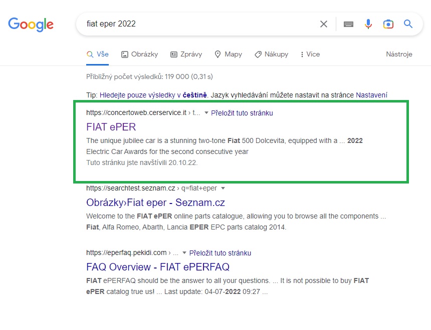Open search by image camera icon
Viewport: 431px width, 330px height.
click(388, 24)
